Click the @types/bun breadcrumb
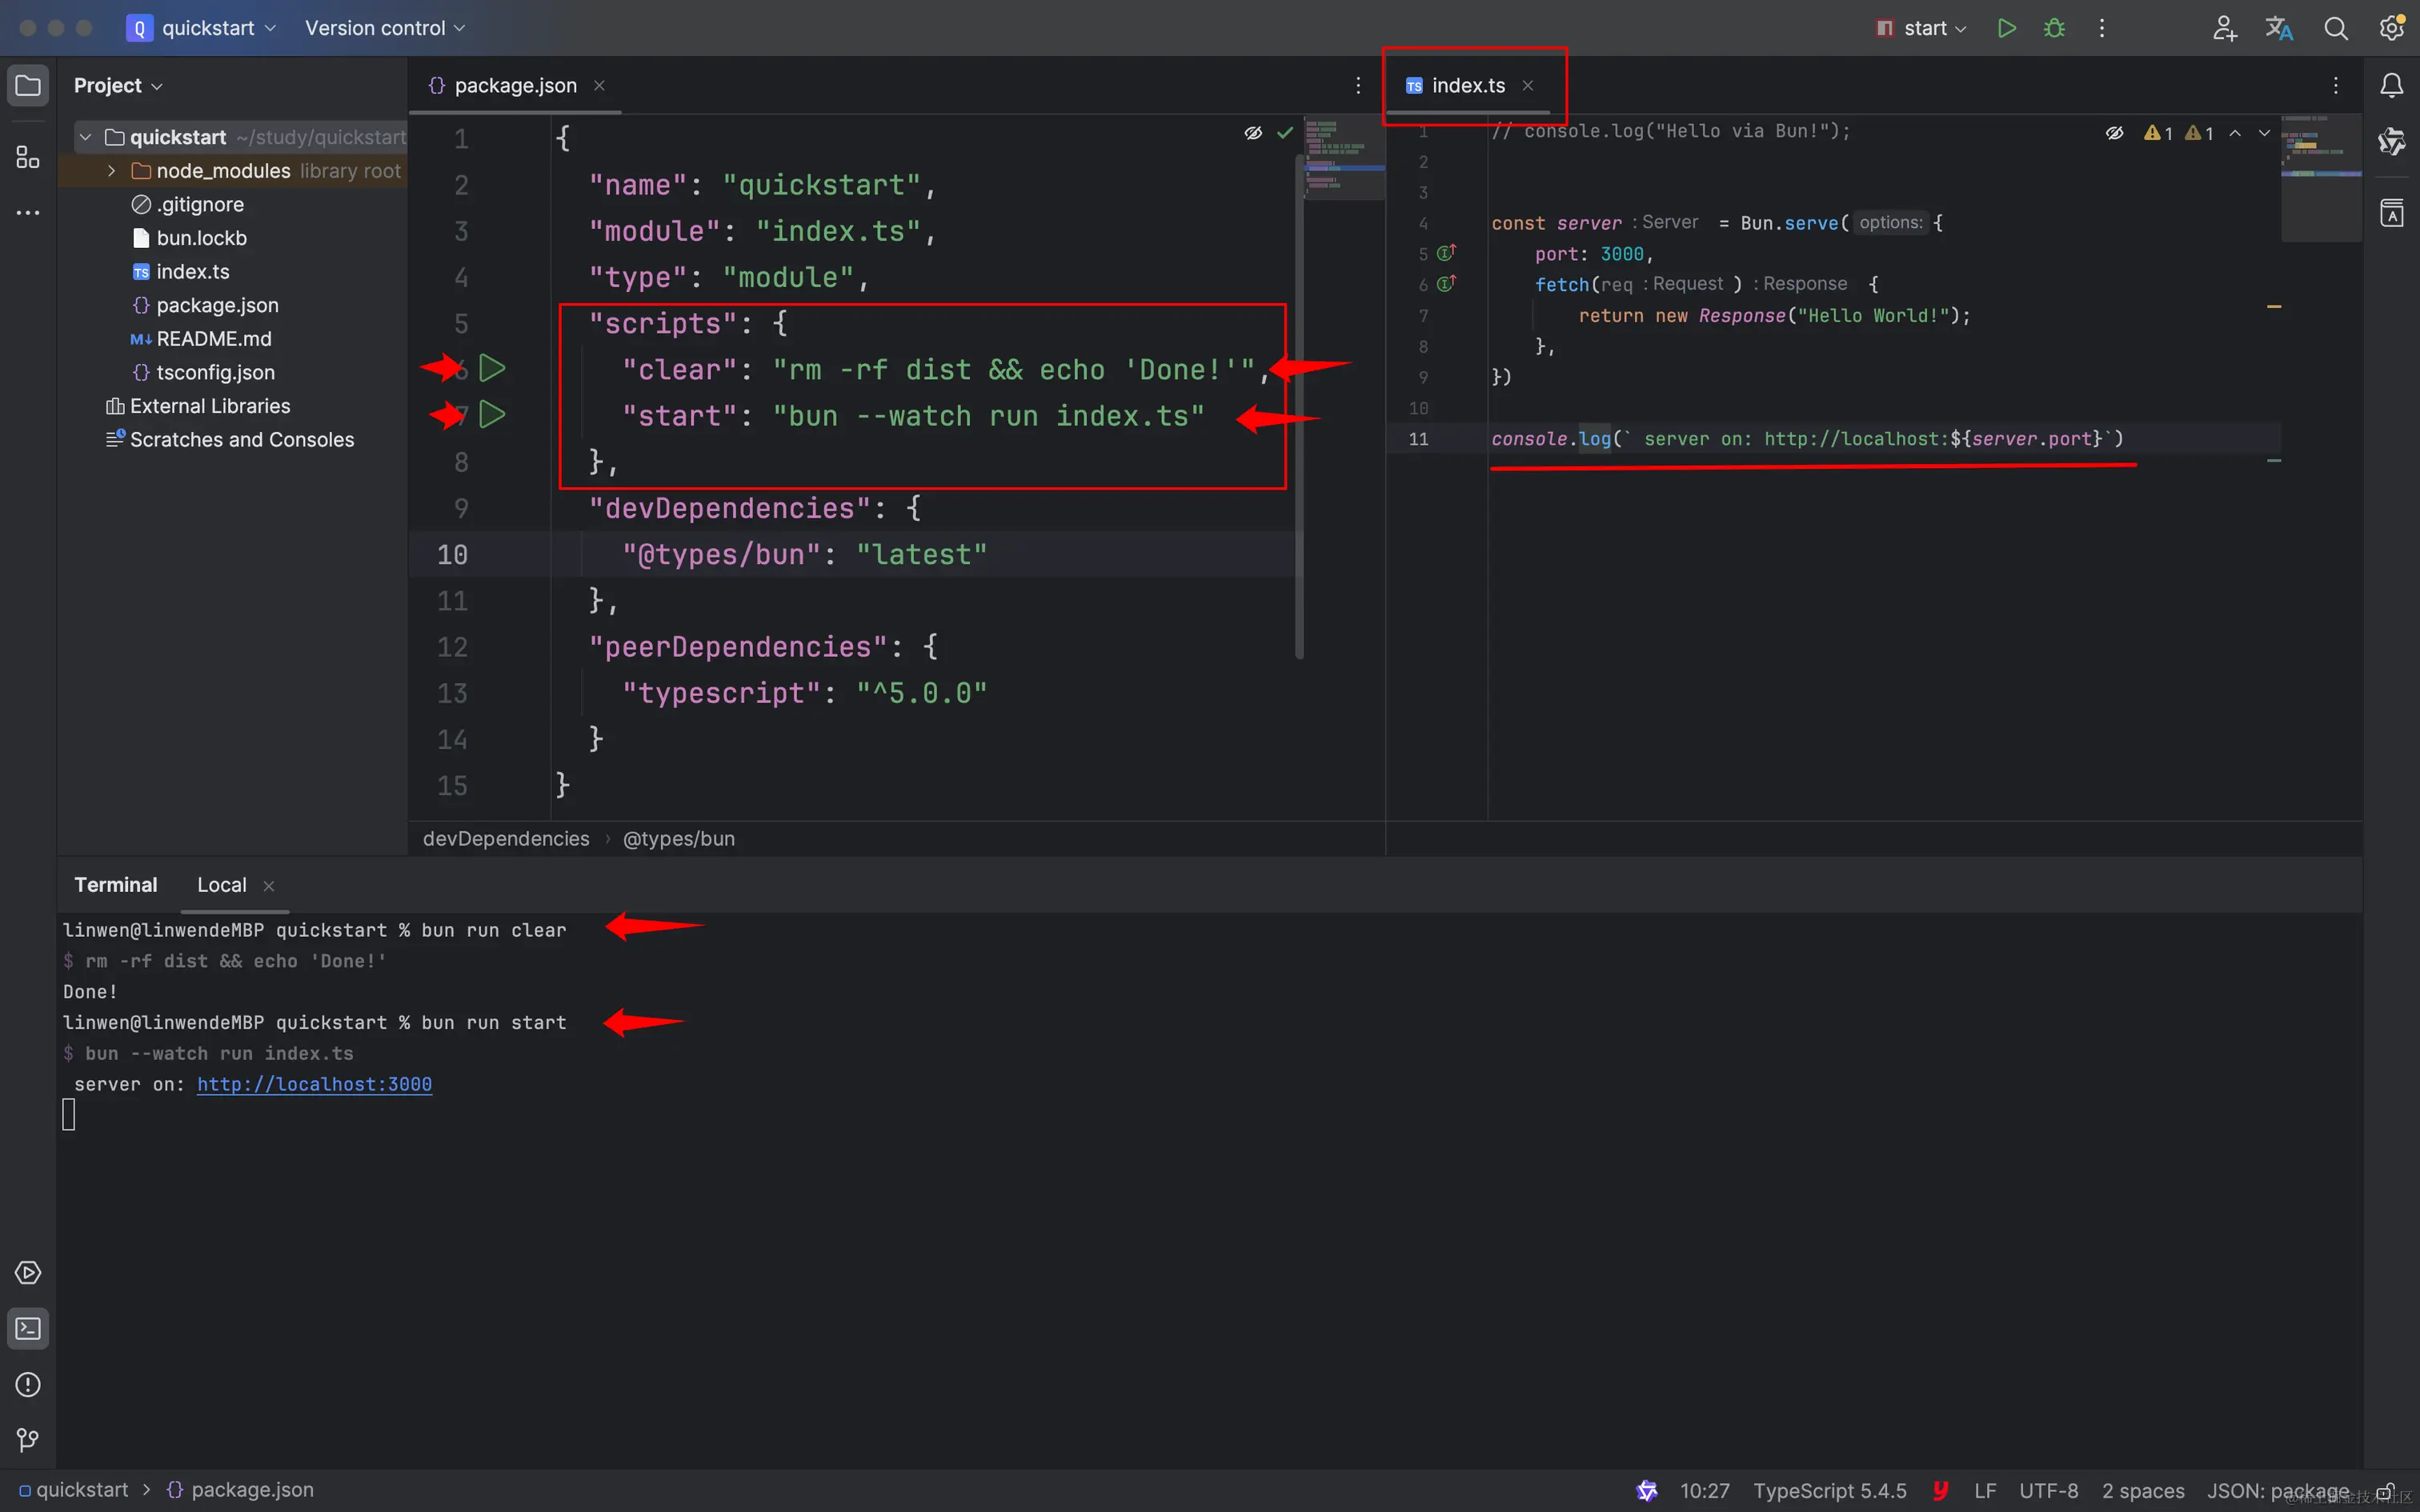The image size is (2420, 1512). click(x=678, y=839)
